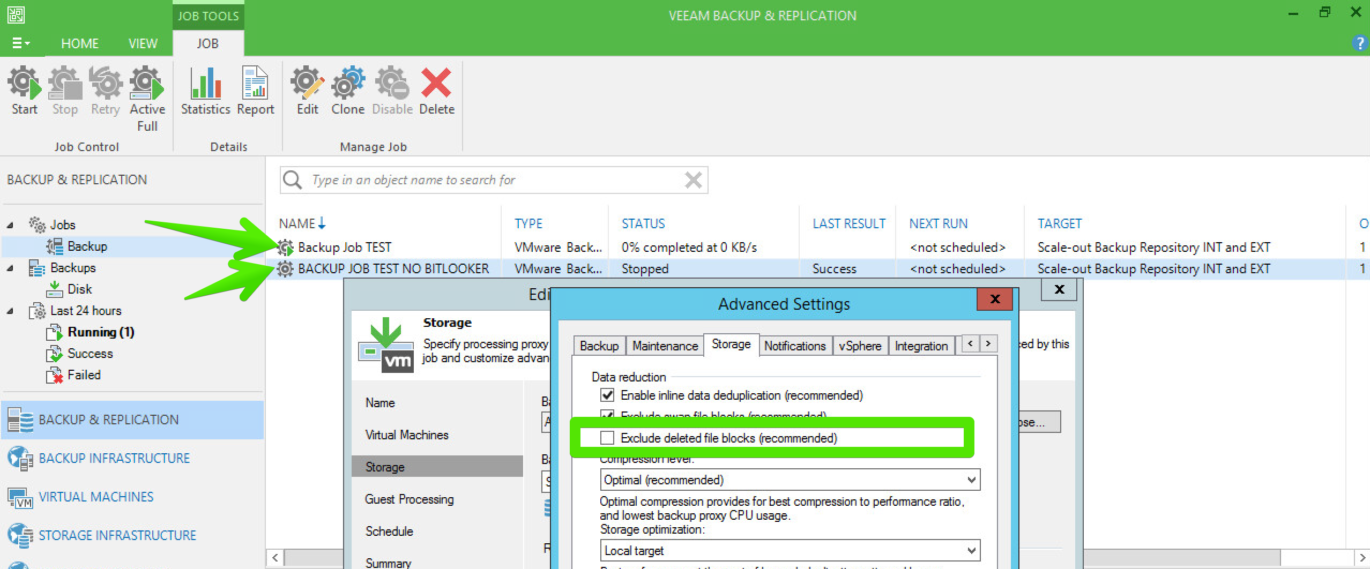
Task: Open the Backup Infrastructure view
Action: (x=114, y=459)
